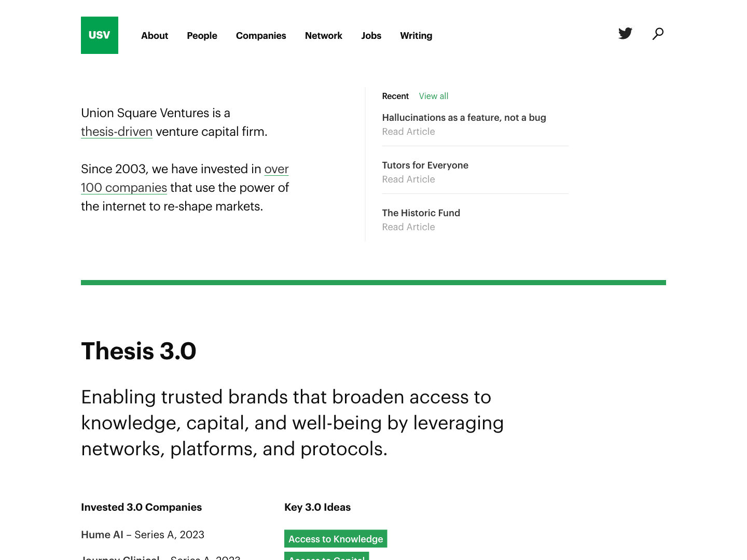Image resolution: width=747 pixels, height=560 pixels.
Task: Click Read Article under The Historic Fund
Action: pos(408,227)
